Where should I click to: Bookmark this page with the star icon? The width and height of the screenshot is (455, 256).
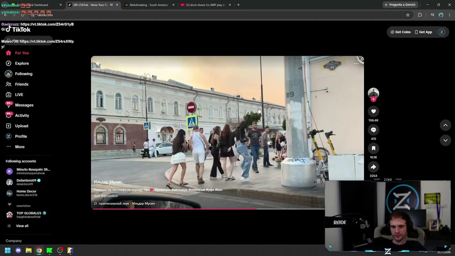(x=408, y=15)
